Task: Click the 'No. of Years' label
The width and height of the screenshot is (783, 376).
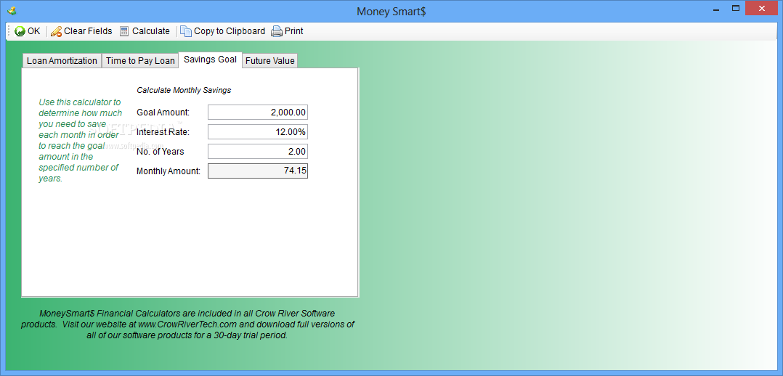Action: click(x=161, y=151)
